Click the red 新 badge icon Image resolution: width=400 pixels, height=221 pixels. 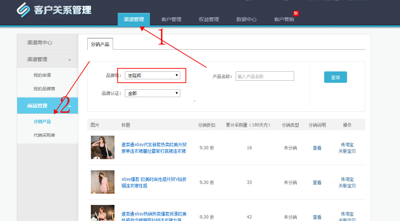coord(296,13)
